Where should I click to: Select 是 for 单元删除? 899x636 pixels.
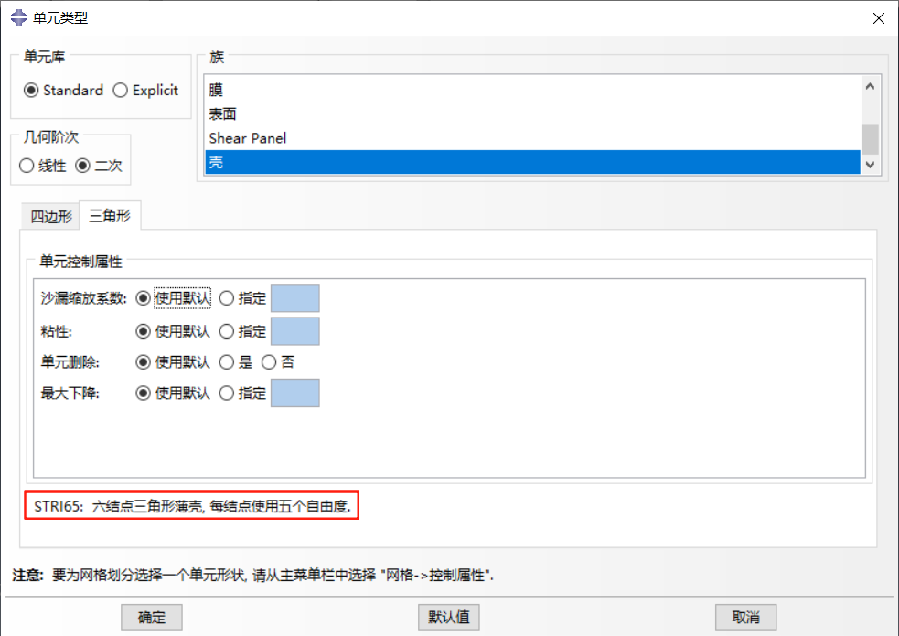pyautogui.click(x=227, y=361)
